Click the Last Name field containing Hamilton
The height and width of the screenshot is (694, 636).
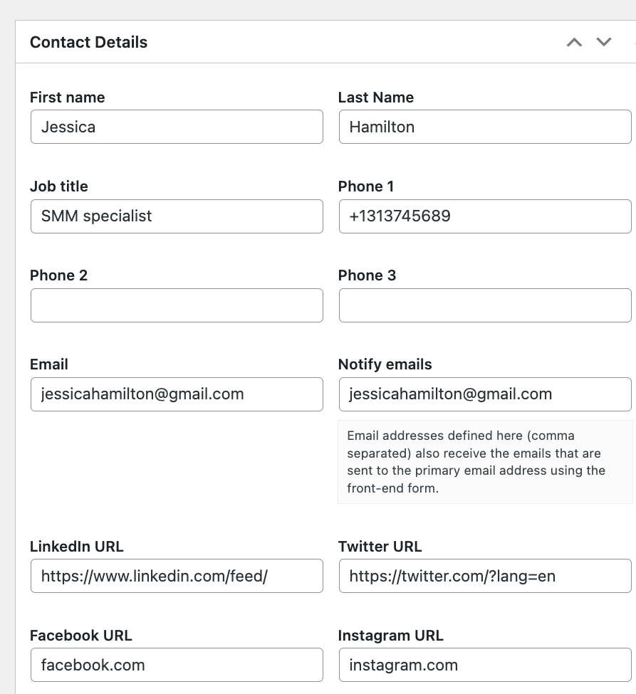click(485, 127)
